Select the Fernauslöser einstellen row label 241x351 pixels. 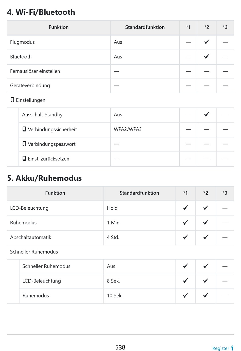click(x=35, y=71)
